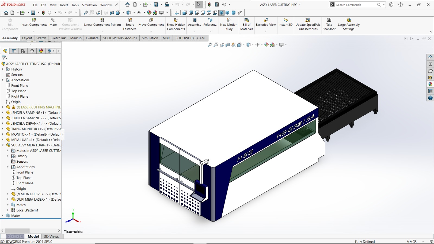
Task: Open SOLIDWORKS Resources home tab in task pane
Action: 430,57
